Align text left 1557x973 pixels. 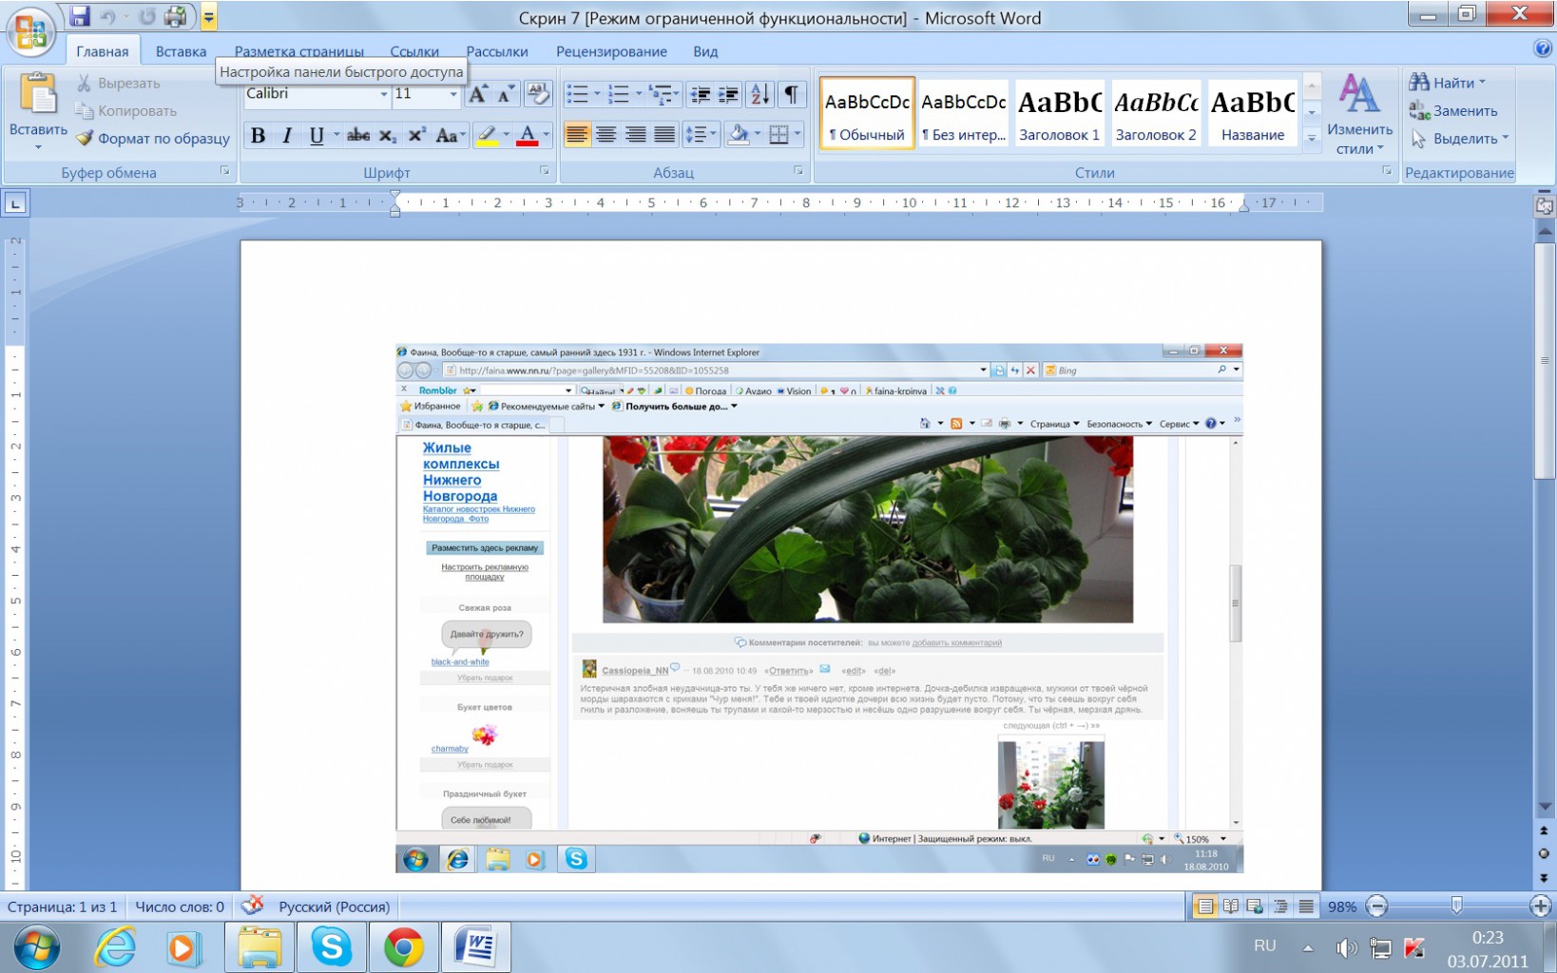[577, 136]
